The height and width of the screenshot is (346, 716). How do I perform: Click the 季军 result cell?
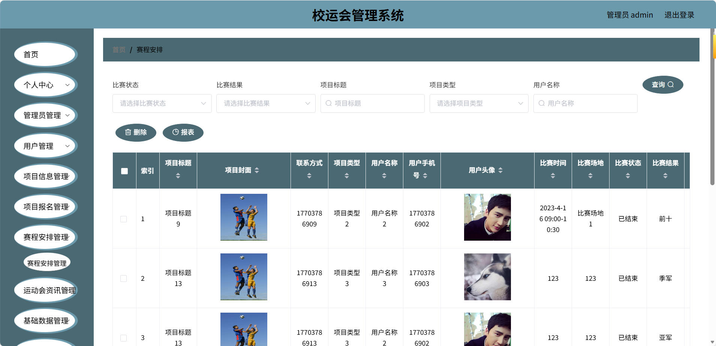tap(665, 279)
